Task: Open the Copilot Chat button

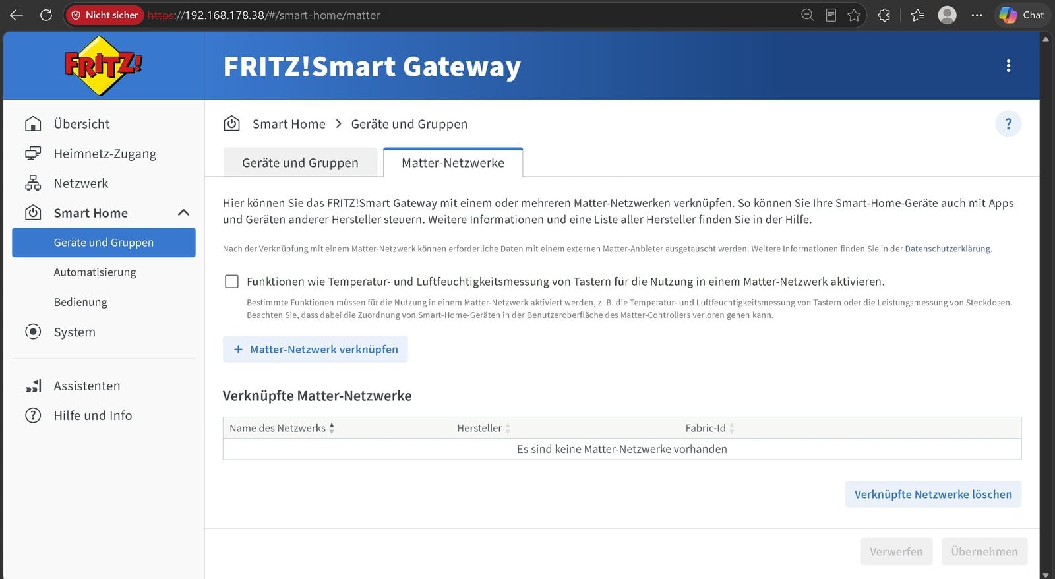Action: (1021, 15)
